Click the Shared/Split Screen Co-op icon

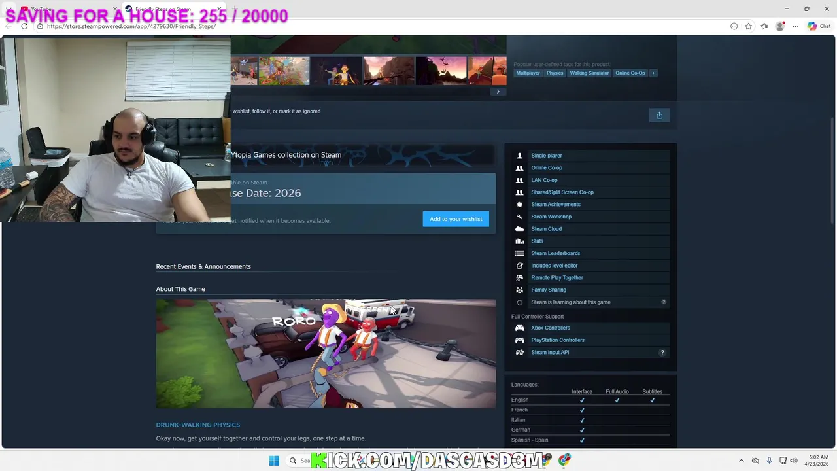point(519,192)
